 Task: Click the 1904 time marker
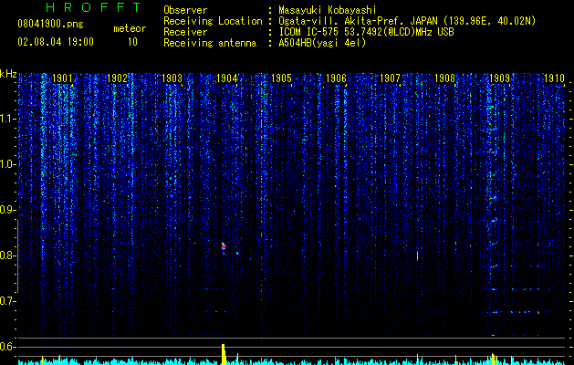point(227,78)
